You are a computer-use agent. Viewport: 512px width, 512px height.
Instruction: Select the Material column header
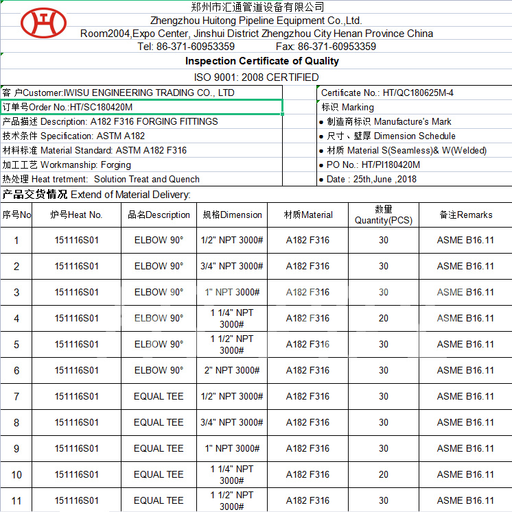(308, 215)
